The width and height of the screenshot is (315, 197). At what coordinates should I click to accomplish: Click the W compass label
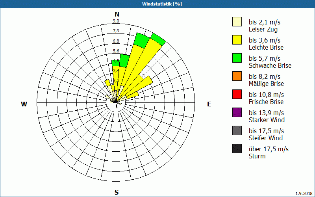tap(24, 104)
